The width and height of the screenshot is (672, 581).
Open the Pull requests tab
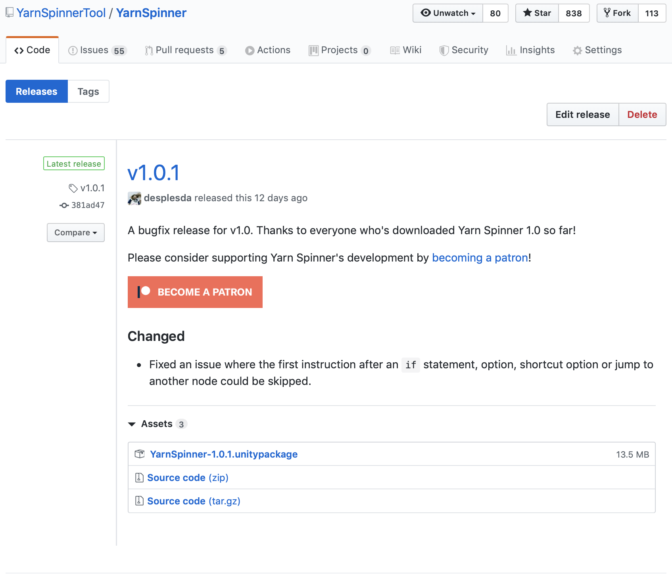pyautogui.click(x=186, y=50)
